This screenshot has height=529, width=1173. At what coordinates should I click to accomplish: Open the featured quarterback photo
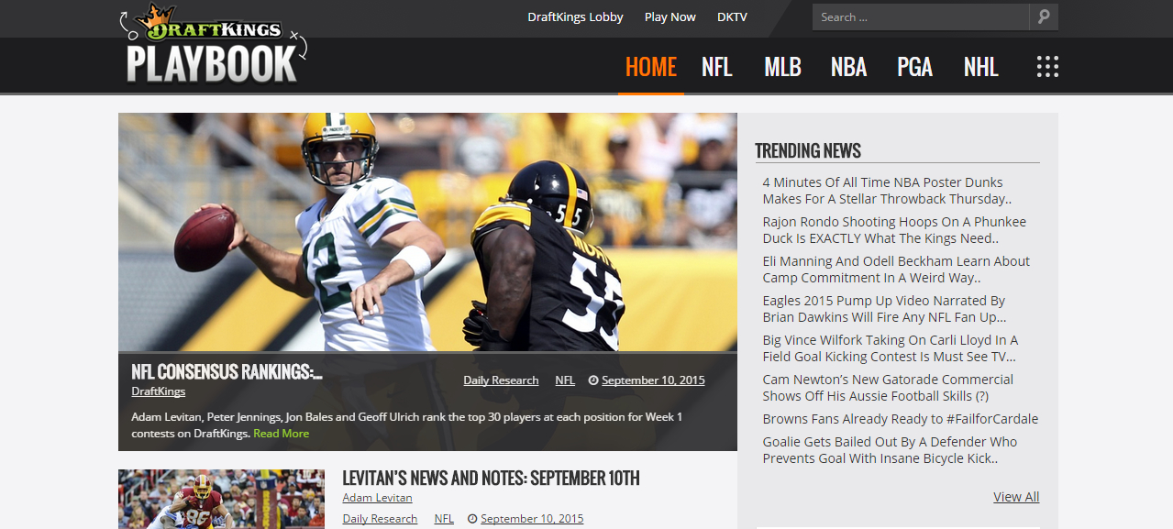(x=427, y=232)
